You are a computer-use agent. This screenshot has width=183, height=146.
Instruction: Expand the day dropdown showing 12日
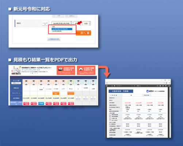tap(87, 23)
